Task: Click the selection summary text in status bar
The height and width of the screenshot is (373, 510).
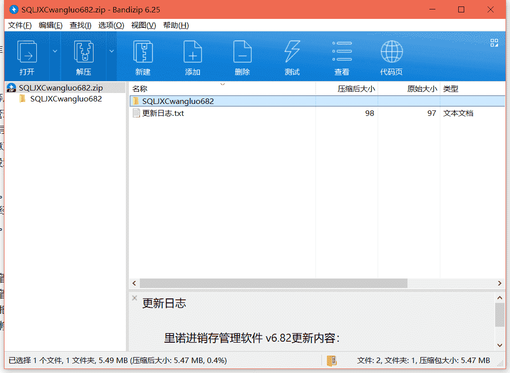Action: (x=117, y=360)
